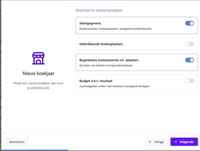
Task: Click the shop storefront icon
Action: (x=38, y=58)
